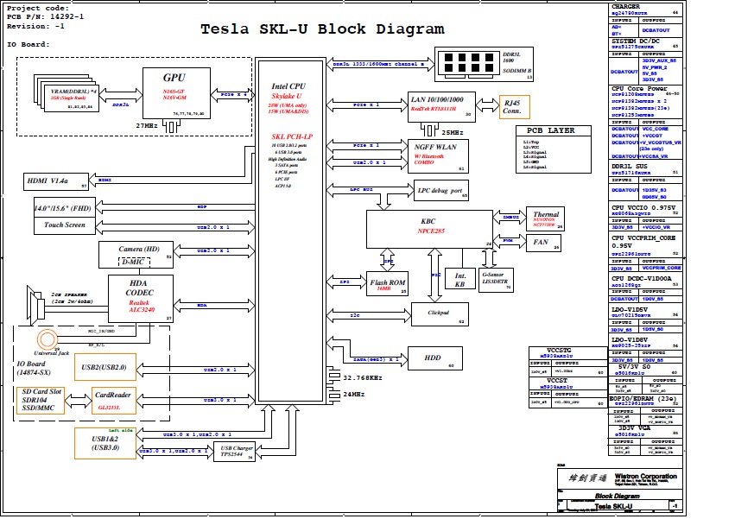The height and width of the screenshot is (519, 735).
Task: Click the SD Card Slot SDR104 box
Action: click(41, 400)
